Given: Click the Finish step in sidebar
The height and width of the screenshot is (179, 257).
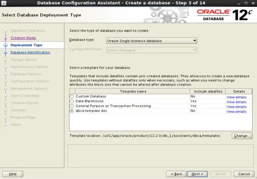Looking at the screenshot, I should (x=15, y=124).
